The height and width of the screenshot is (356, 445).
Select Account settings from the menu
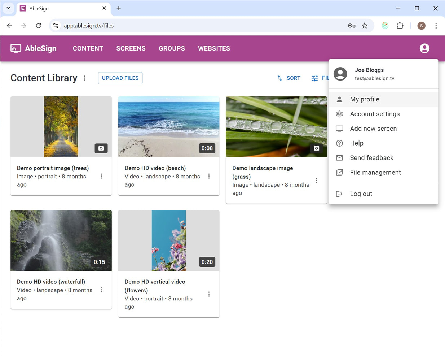pyautogui.click(x=375, y=114)
